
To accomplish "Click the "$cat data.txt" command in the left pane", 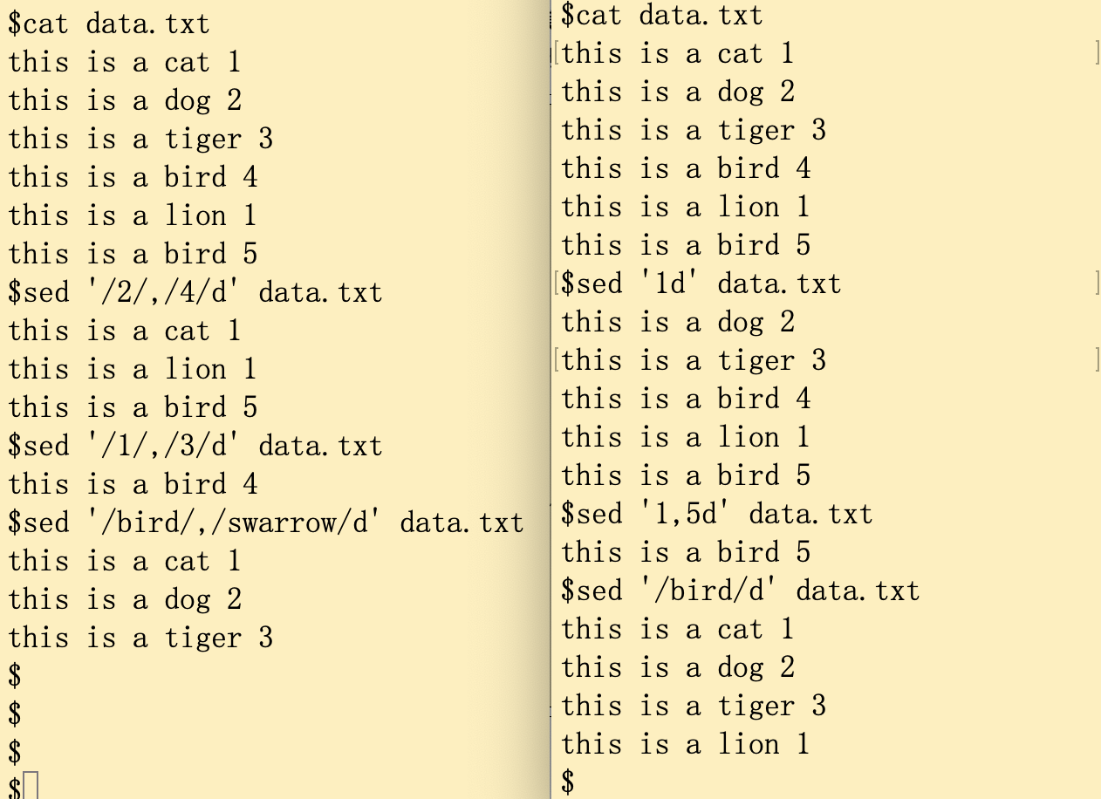I will [x=109, y=24].
